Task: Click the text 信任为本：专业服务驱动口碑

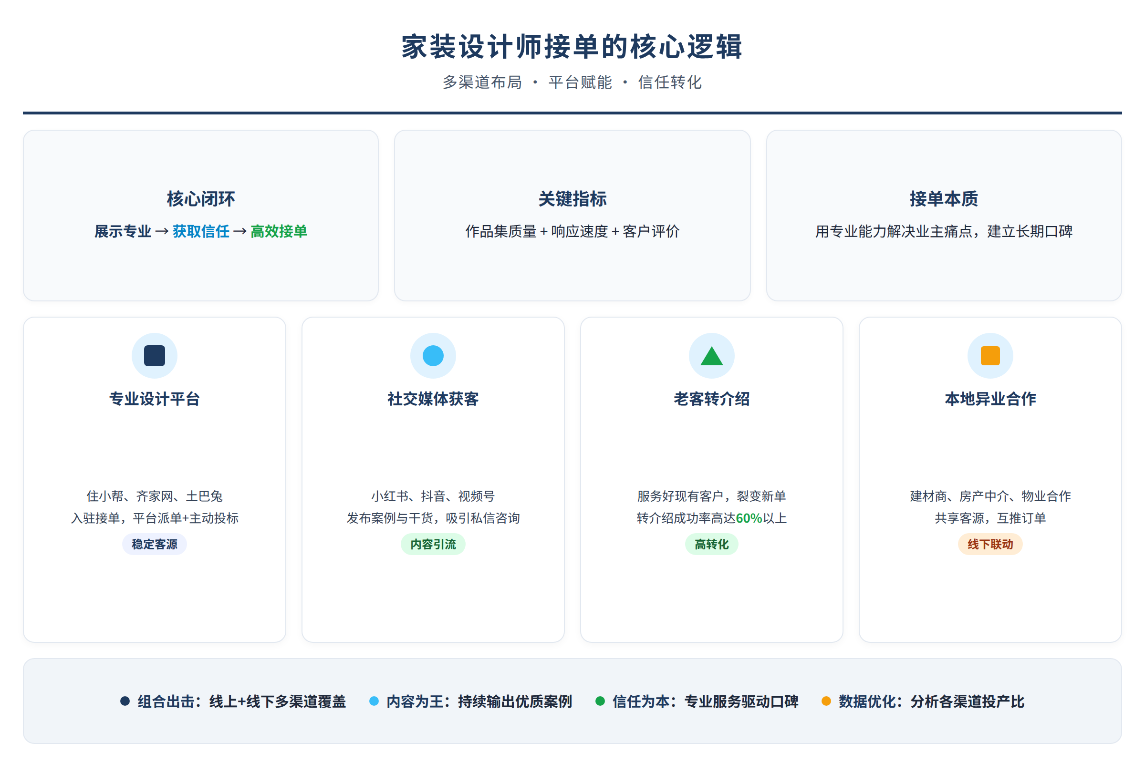Action: click(x=706, y=701)
